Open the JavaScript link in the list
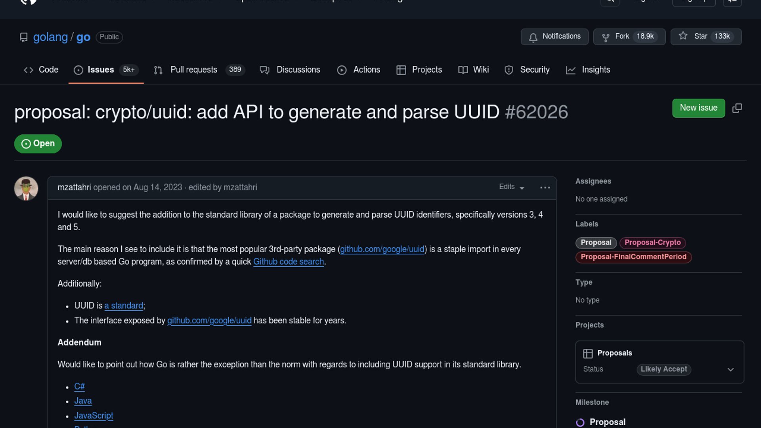761x428 pixels. coord(94,416)
